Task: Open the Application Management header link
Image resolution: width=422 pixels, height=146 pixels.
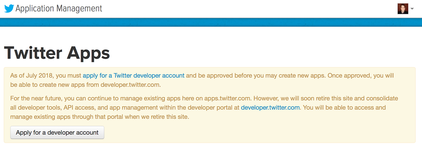Action: [x=59, y=8]
